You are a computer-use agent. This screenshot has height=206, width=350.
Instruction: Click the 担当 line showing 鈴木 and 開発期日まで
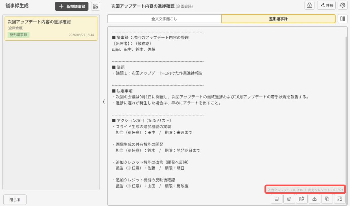pos(158,150)
